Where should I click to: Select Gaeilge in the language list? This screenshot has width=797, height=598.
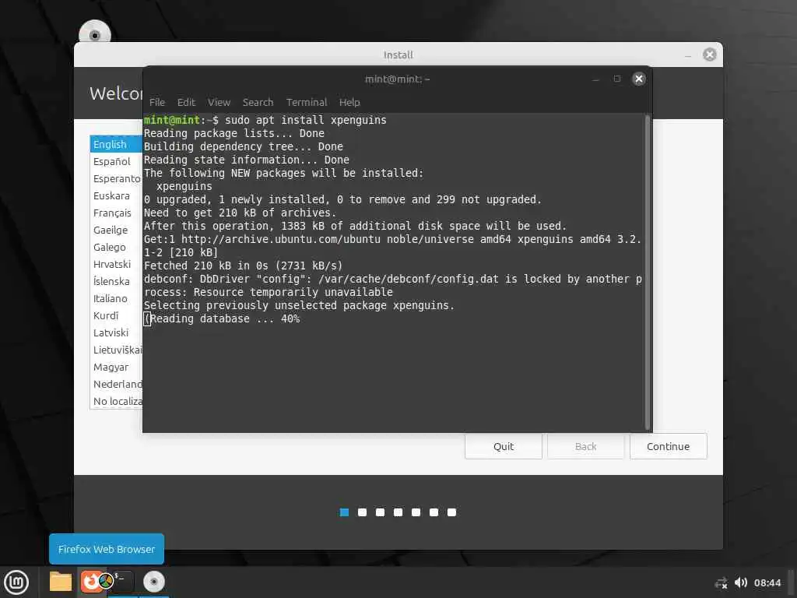(117, 230)
